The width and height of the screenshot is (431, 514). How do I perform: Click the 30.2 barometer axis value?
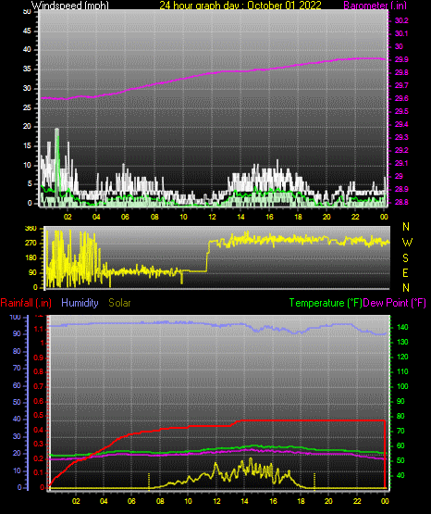click(401, 20)
